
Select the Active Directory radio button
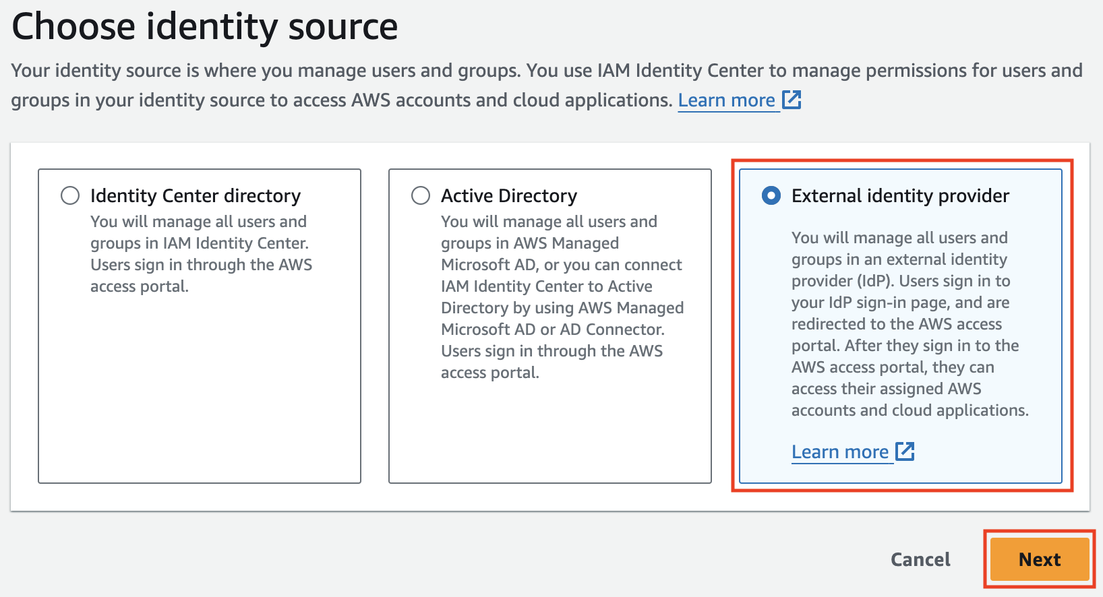pos(421,195)
